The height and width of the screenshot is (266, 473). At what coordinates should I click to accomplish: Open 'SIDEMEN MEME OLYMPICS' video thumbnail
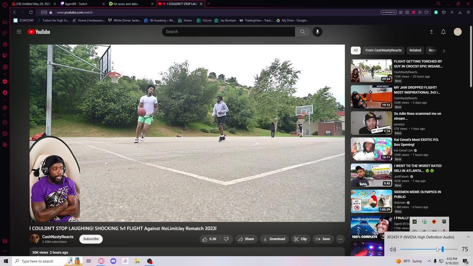tap(371, 201)
